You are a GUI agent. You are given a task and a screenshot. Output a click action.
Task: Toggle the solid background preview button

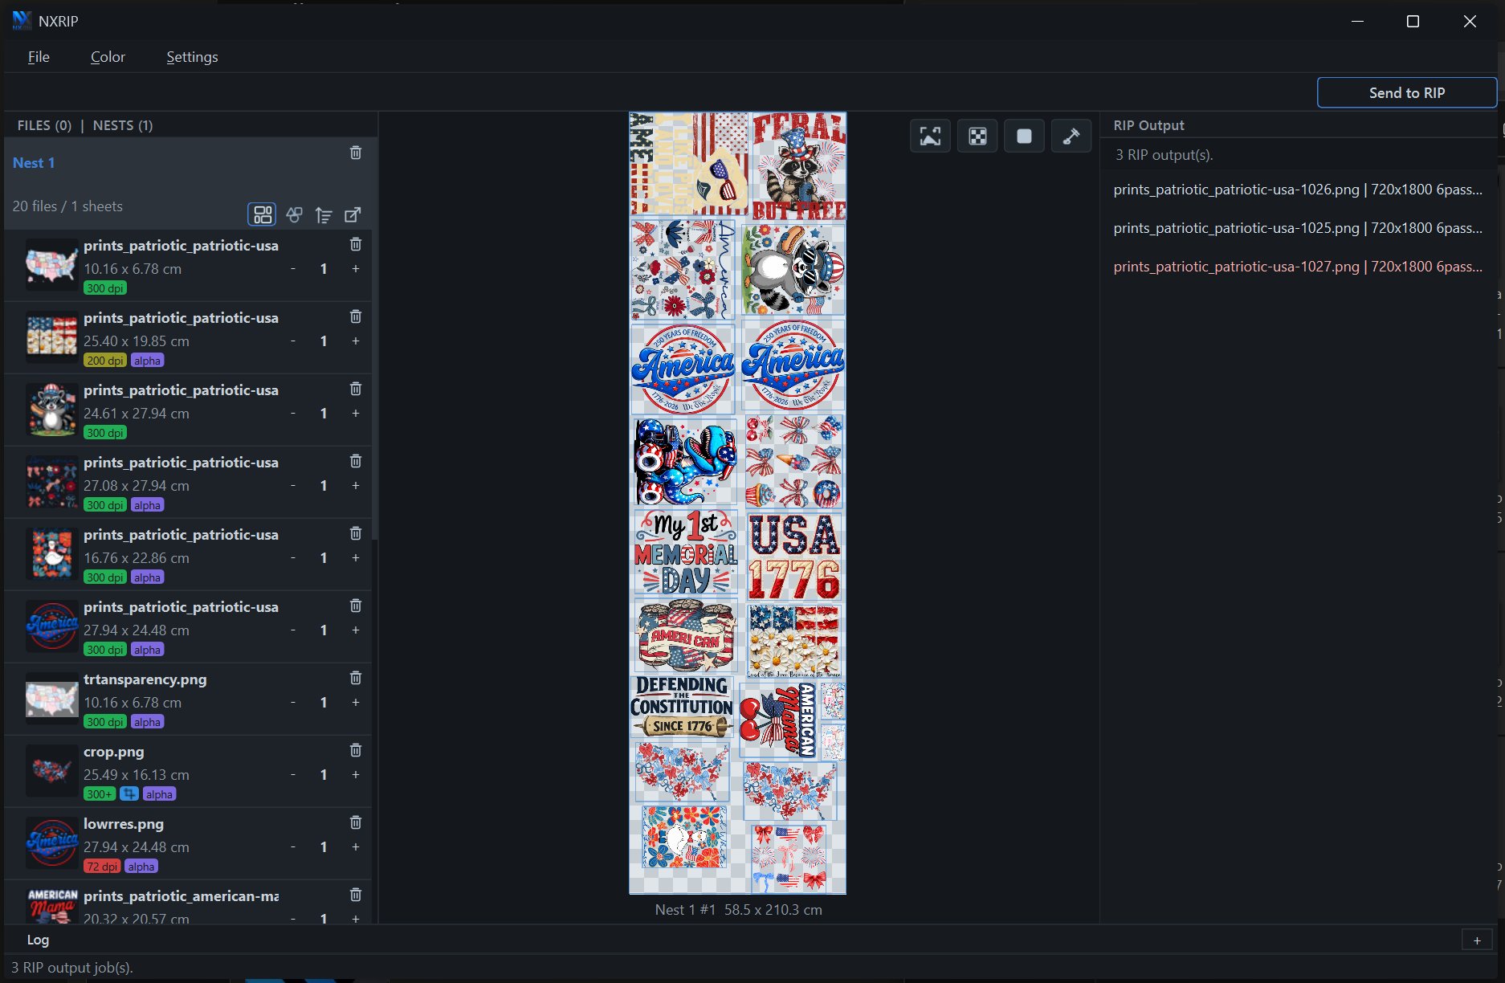click(x=1024, y=137)
